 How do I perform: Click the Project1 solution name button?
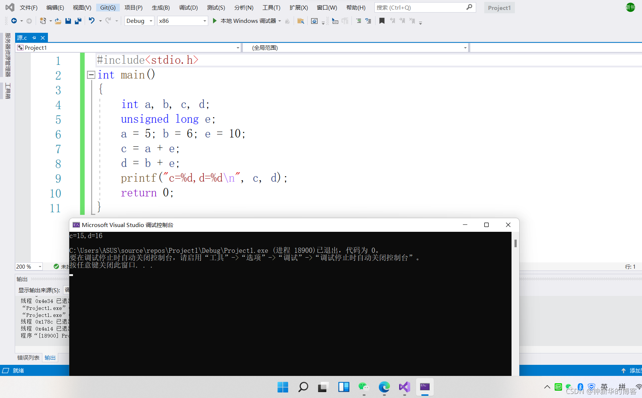(x=499, y=8)
